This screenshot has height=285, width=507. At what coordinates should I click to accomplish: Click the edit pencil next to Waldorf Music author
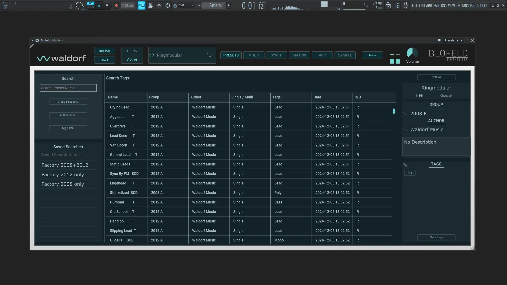[x=405, y=130]
